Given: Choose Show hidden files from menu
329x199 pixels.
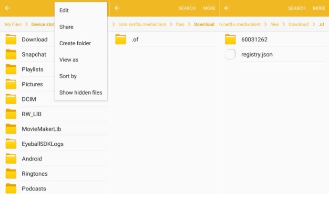Looking at the screenshot, I should point(81,92).
